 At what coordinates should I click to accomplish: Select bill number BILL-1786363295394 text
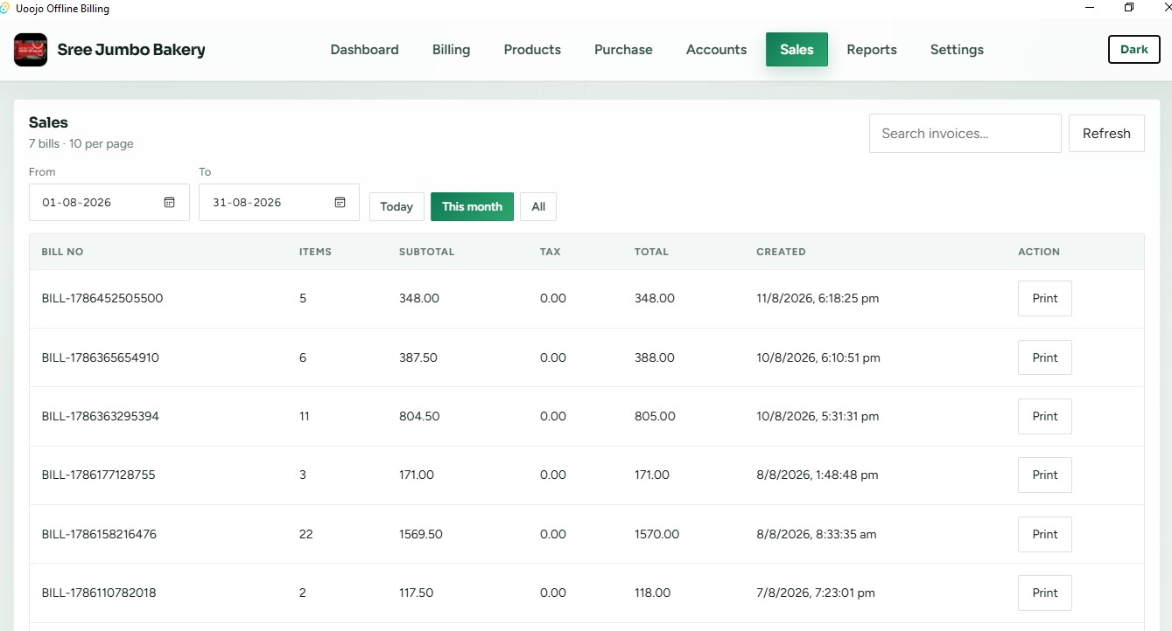[x=101, y=417]
